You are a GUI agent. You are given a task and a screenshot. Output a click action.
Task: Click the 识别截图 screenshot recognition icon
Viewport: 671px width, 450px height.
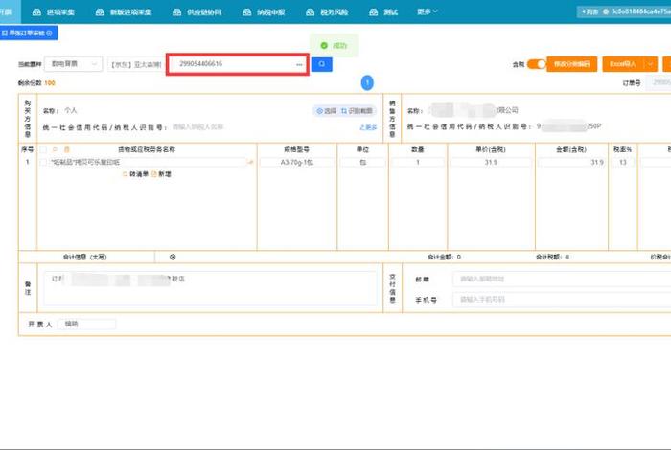click(x=358, y=111)
